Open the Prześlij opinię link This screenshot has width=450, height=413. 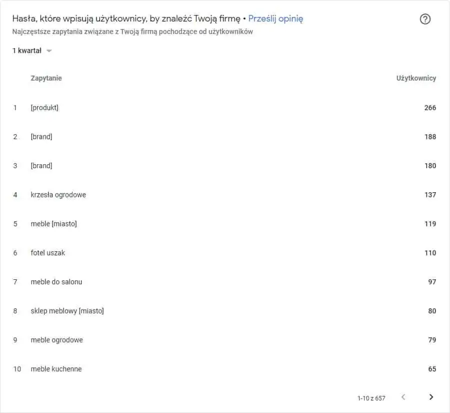pos(275,19)
